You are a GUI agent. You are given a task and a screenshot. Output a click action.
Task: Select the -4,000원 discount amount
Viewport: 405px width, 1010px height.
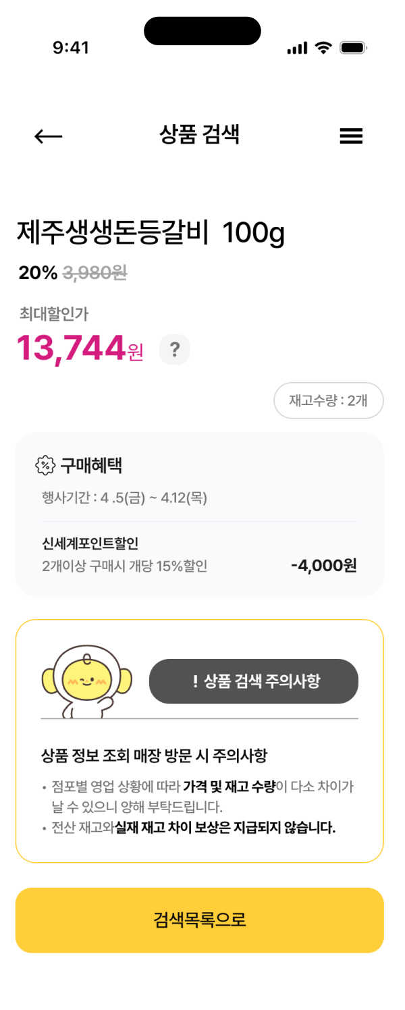pos(325,567)
